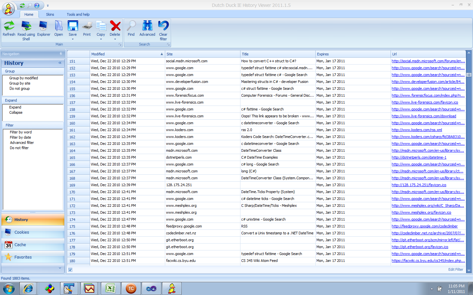Sort by Title column header
This screenshot has width=473, height=295.
(278, 54)
